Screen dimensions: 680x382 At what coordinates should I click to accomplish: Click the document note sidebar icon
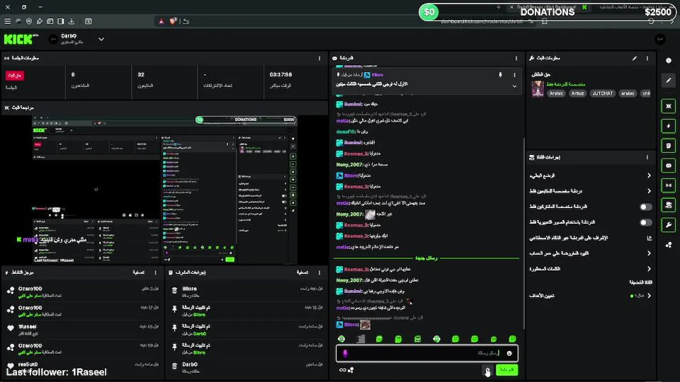click(668, 145)
